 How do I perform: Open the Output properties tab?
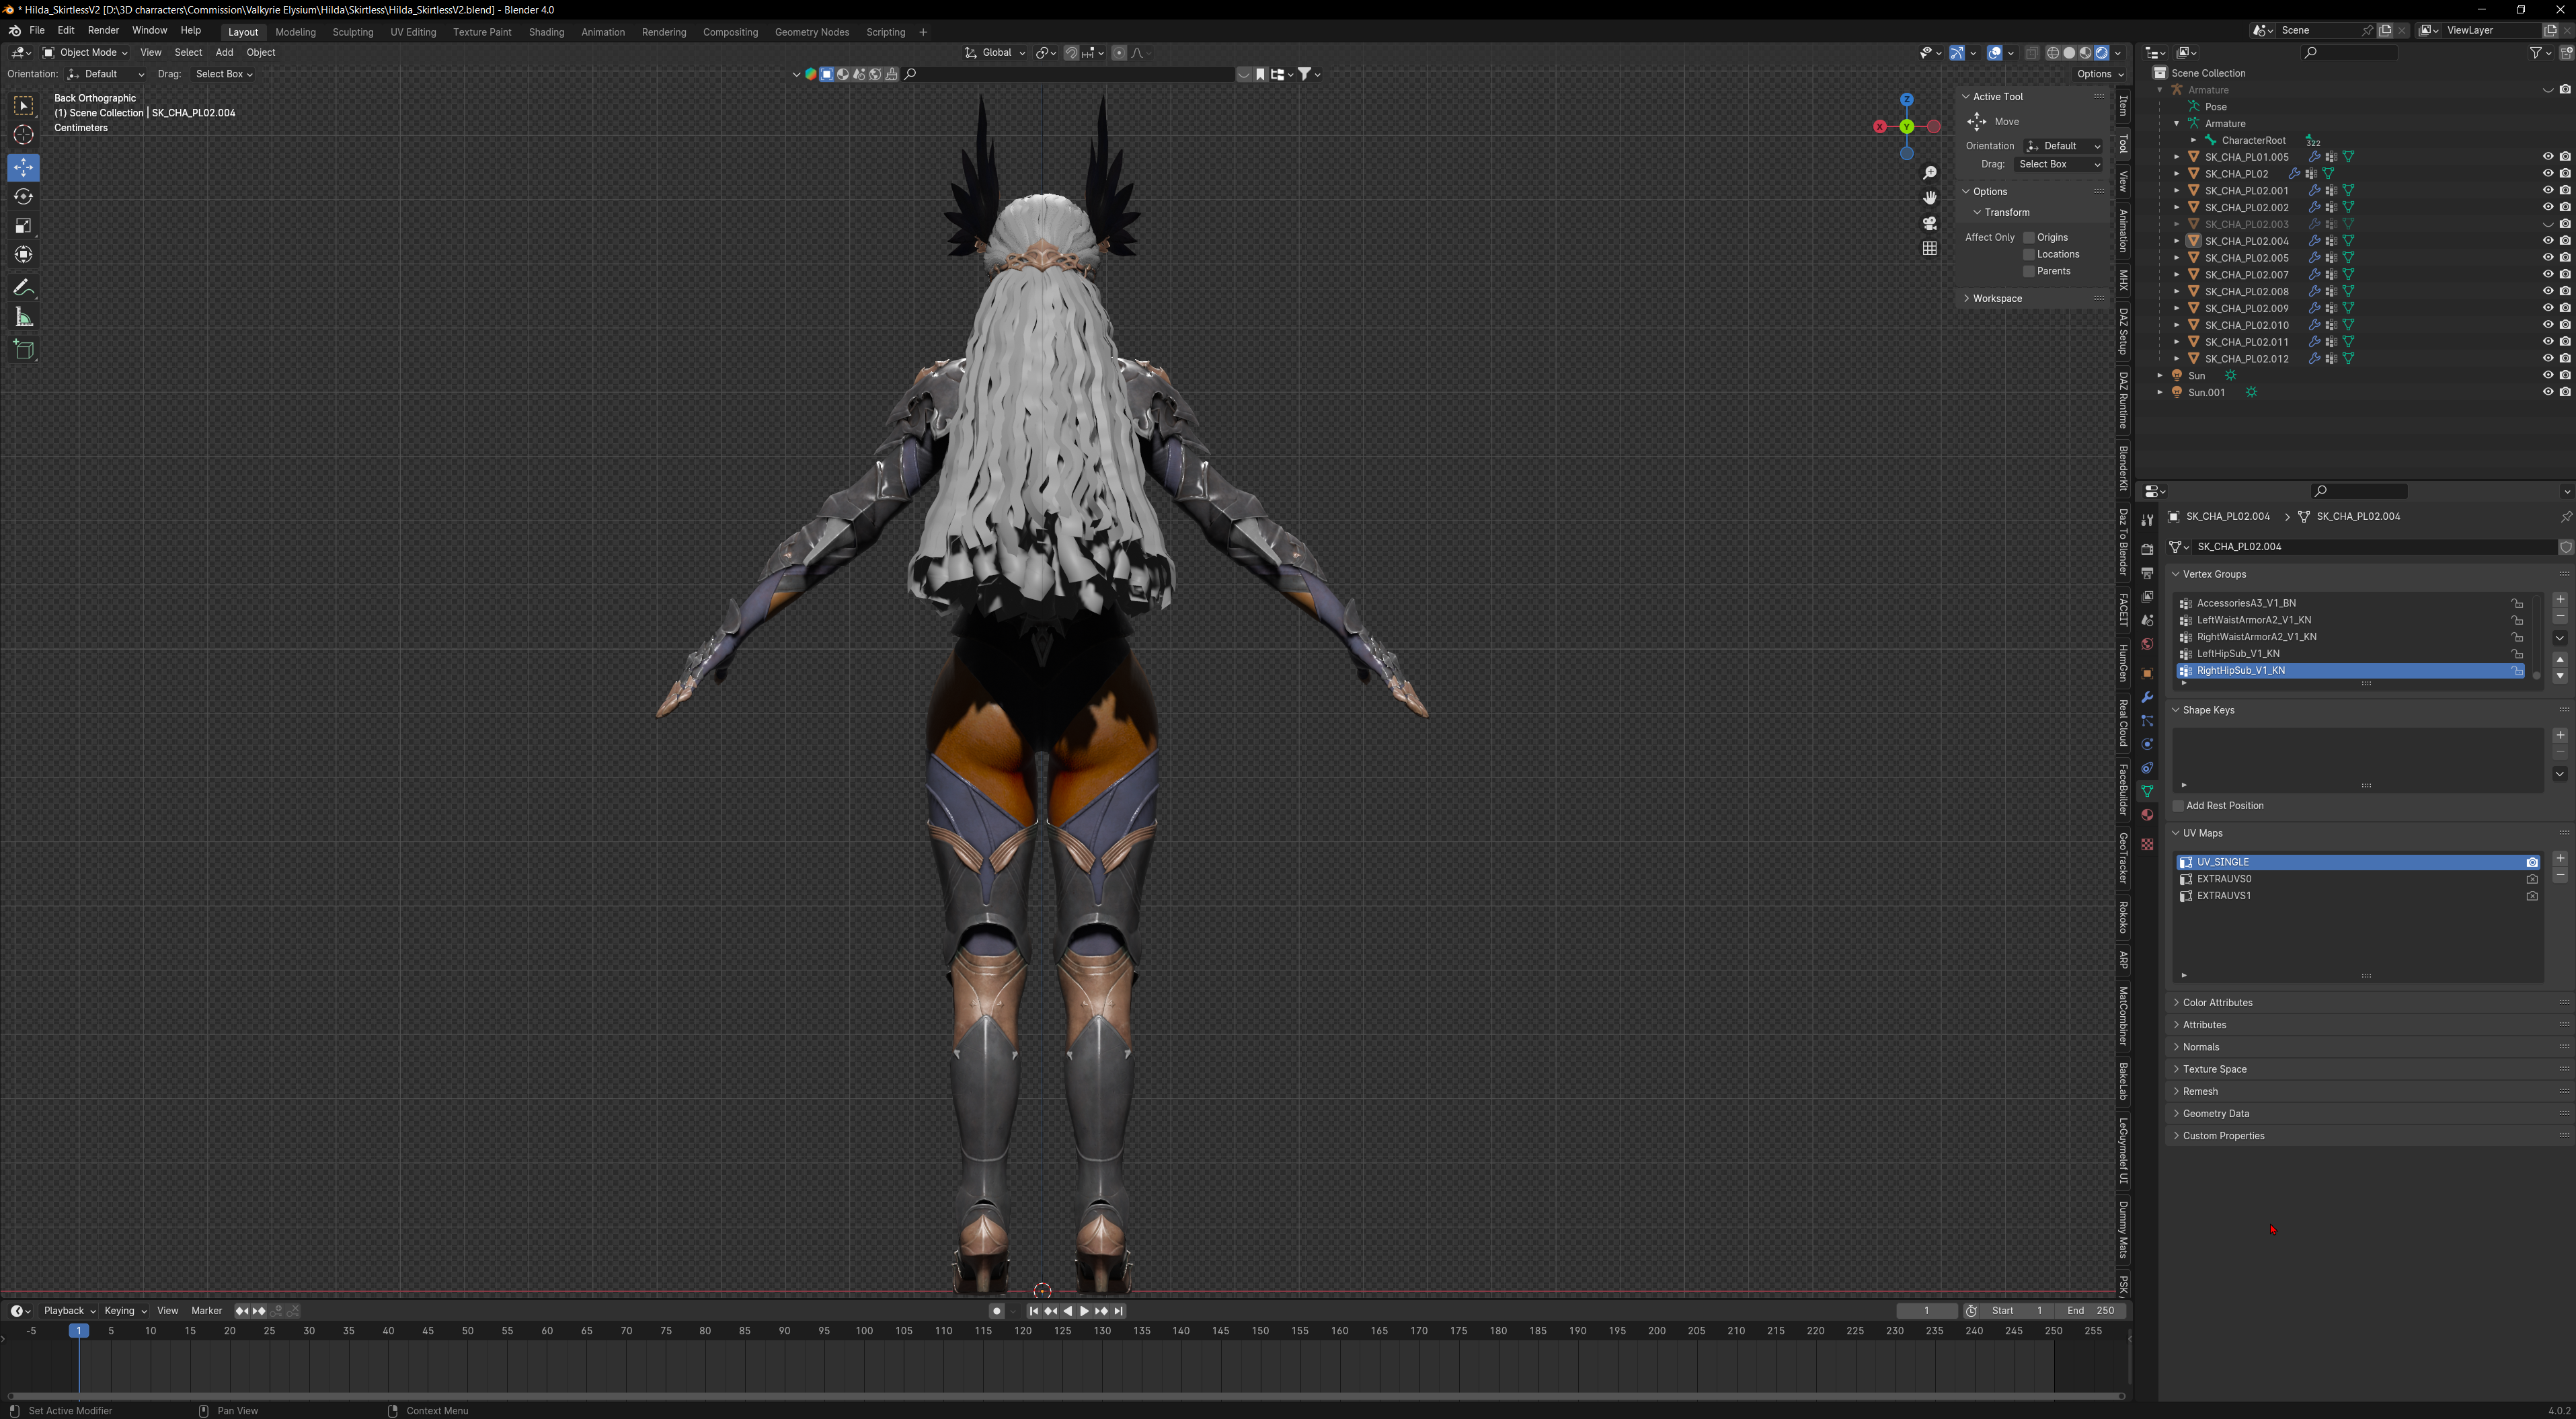click(x=2147, y=573)
